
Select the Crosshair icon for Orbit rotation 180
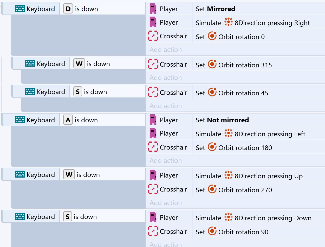[x=153, y=147]
